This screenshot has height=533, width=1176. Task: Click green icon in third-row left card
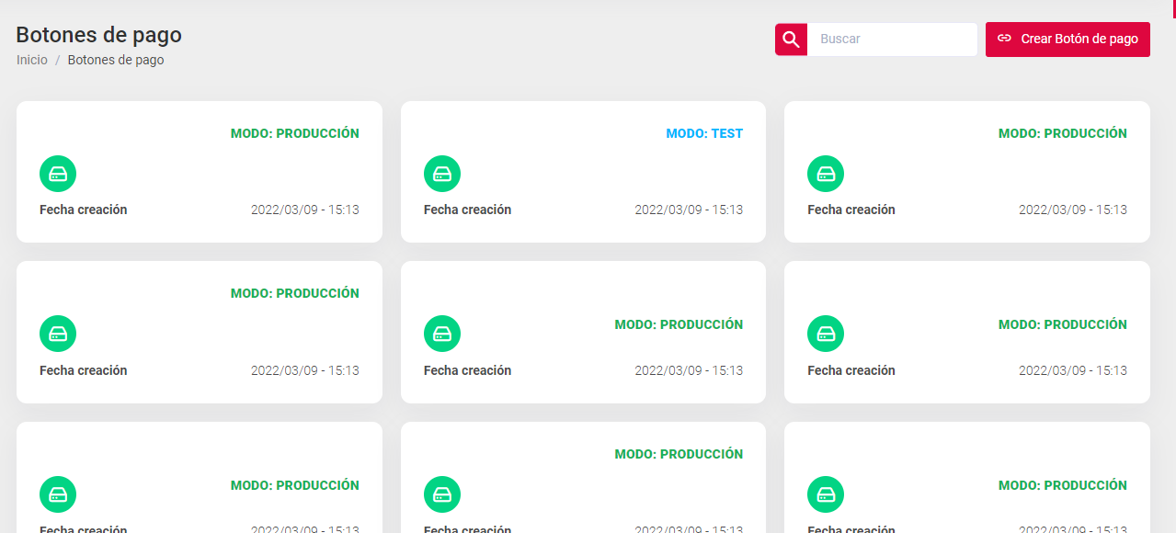point(58,494)
